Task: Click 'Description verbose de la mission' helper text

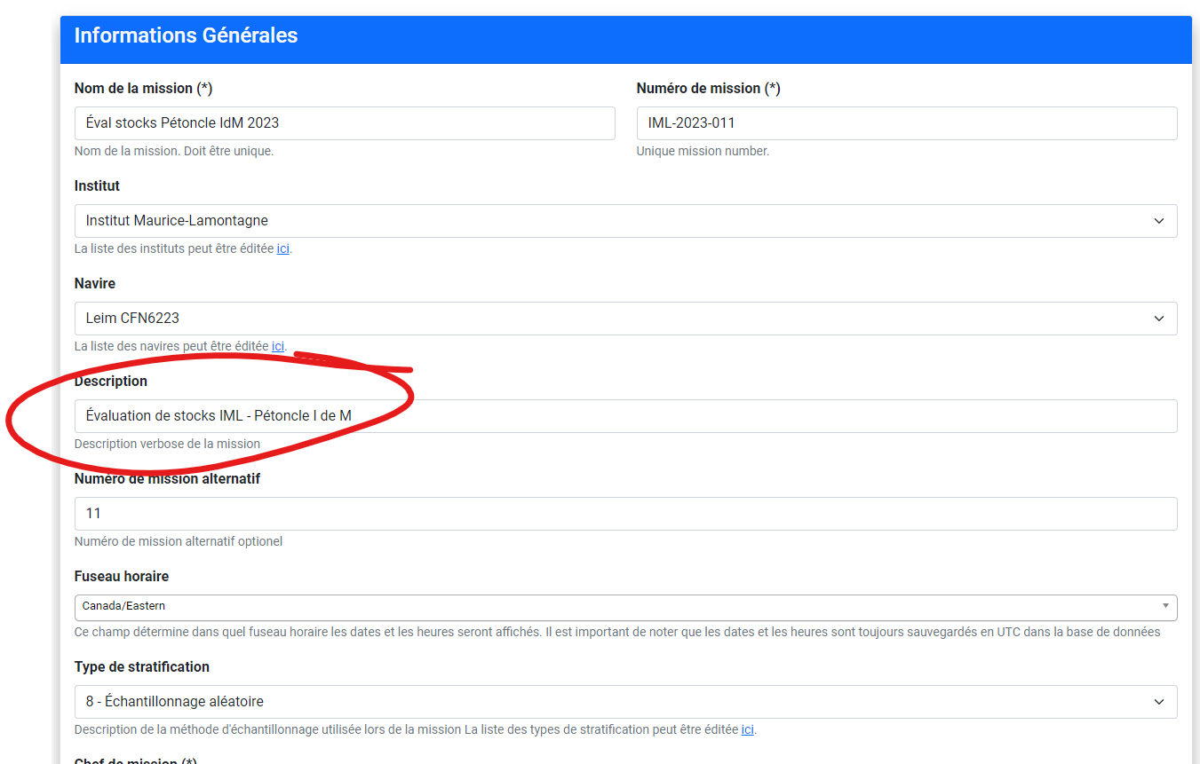Action: coord(167,444)
